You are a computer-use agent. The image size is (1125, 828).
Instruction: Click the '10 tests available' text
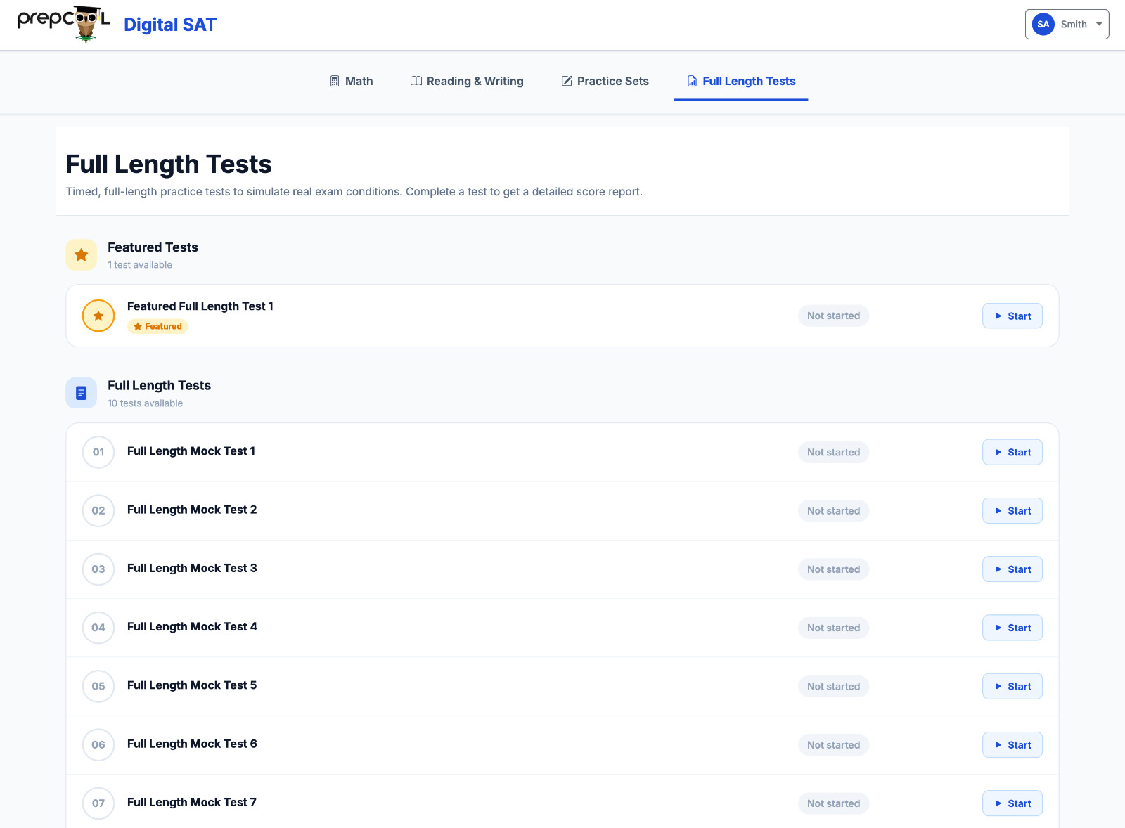coord(145,403)
